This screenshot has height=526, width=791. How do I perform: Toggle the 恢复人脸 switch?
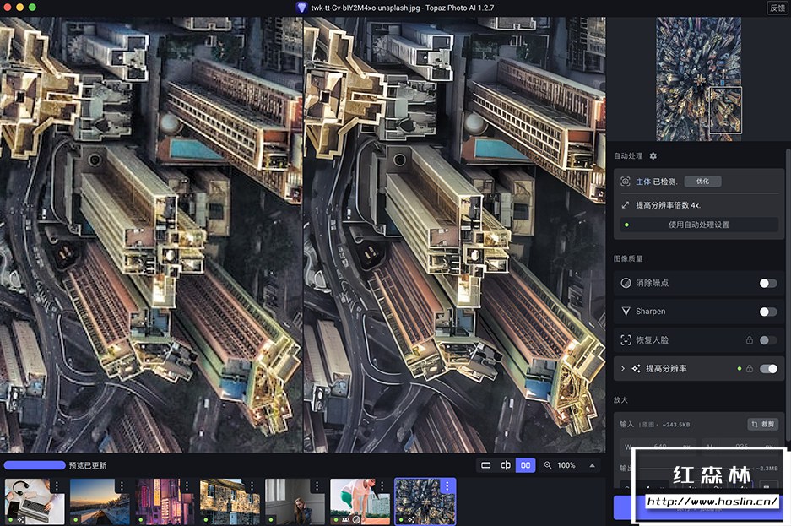[768, 340]
